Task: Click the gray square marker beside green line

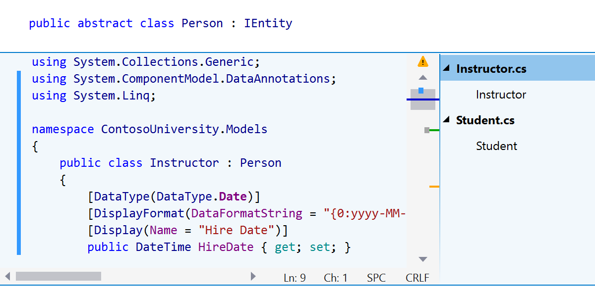Action: tap(427, 130)
